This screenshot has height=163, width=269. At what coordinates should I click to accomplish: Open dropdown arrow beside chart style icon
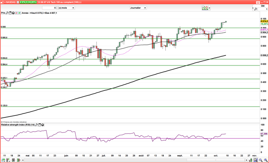tap(209, 8)
